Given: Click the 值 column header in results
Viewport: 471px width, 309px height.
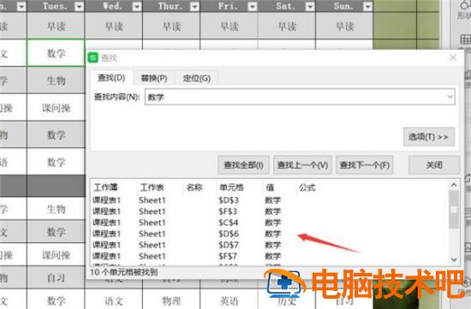Looking at the screenshot, I should tap(270, 187).
